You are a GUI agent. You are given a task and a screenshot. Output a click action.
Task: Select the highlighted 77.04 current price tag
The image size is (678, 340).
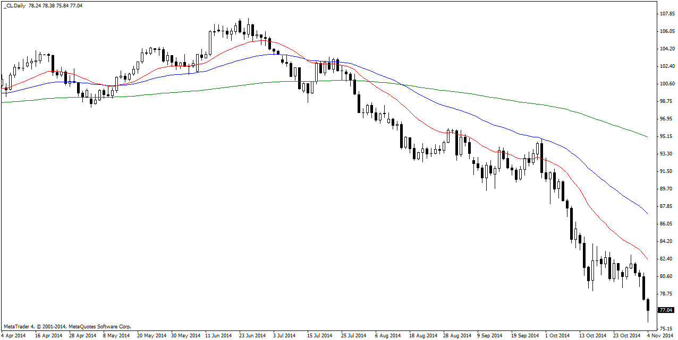pyautogui.click(x=666, y=310)
